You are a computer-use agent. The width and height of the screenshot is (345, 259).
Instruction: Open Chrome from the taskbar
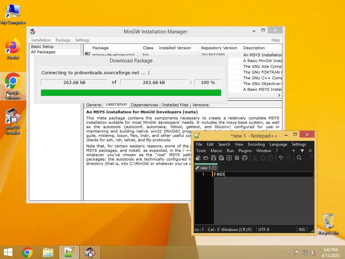(27, 252)
